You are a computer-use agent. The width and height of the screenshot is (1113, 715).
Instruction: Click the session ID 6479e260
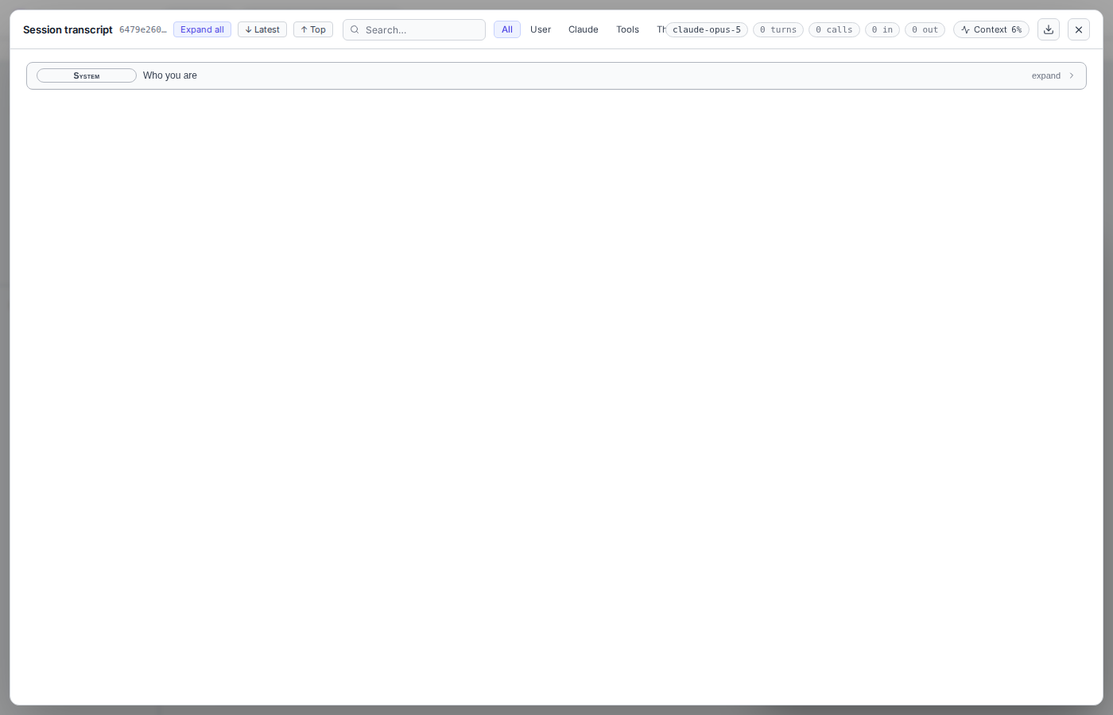coord(143,29)
